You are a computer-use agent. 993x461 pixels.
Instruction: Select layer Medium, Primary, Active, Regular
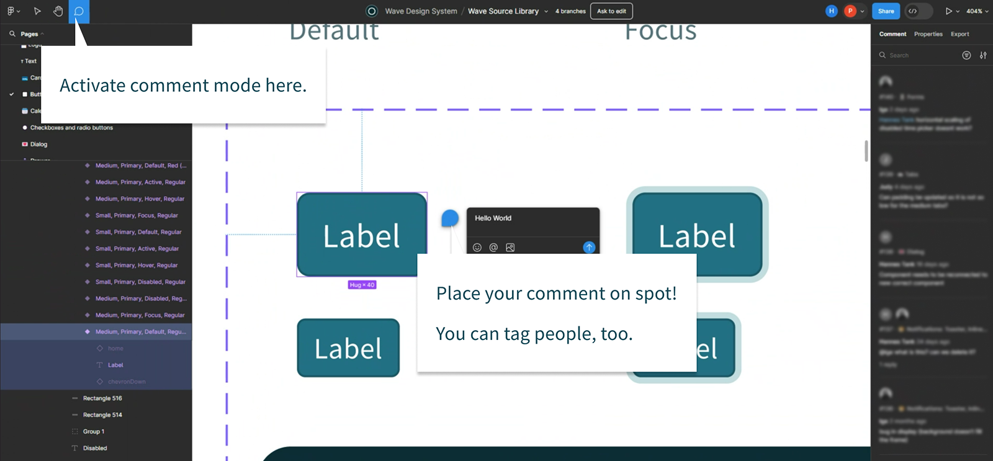click(140, 182)
